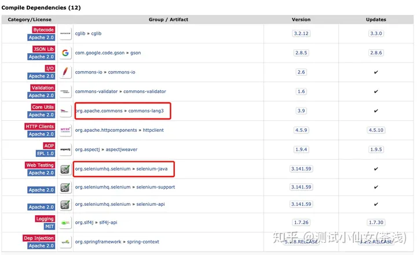
Task: Open the selenium-java artifact link
Action: pyautogui.click(x=152, y=169)
